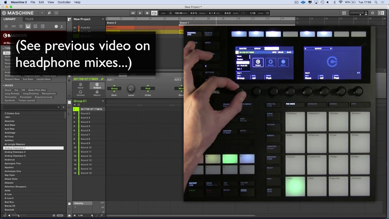Toggle the SYNC button

pyautogui.click(x=261, y=13)
